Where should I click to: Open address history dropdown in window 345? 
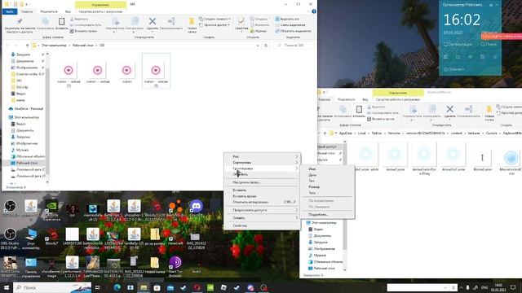click(258, 46)
